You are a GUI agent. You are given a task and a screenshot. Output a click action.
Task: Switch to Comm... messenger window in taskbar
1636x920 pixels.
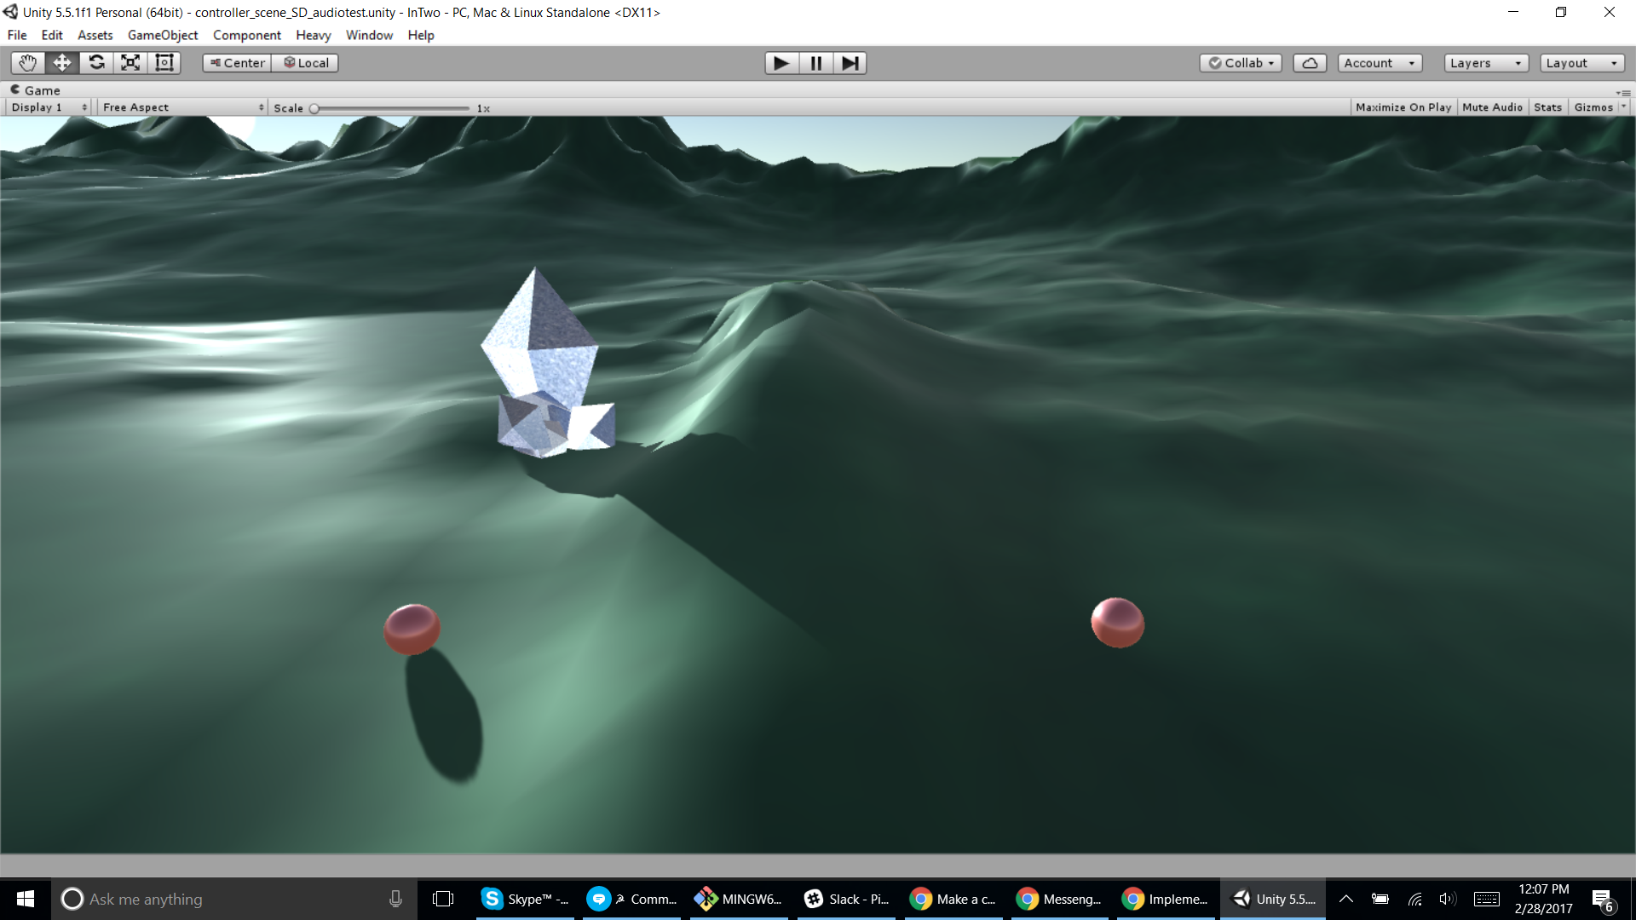(632, 899)
